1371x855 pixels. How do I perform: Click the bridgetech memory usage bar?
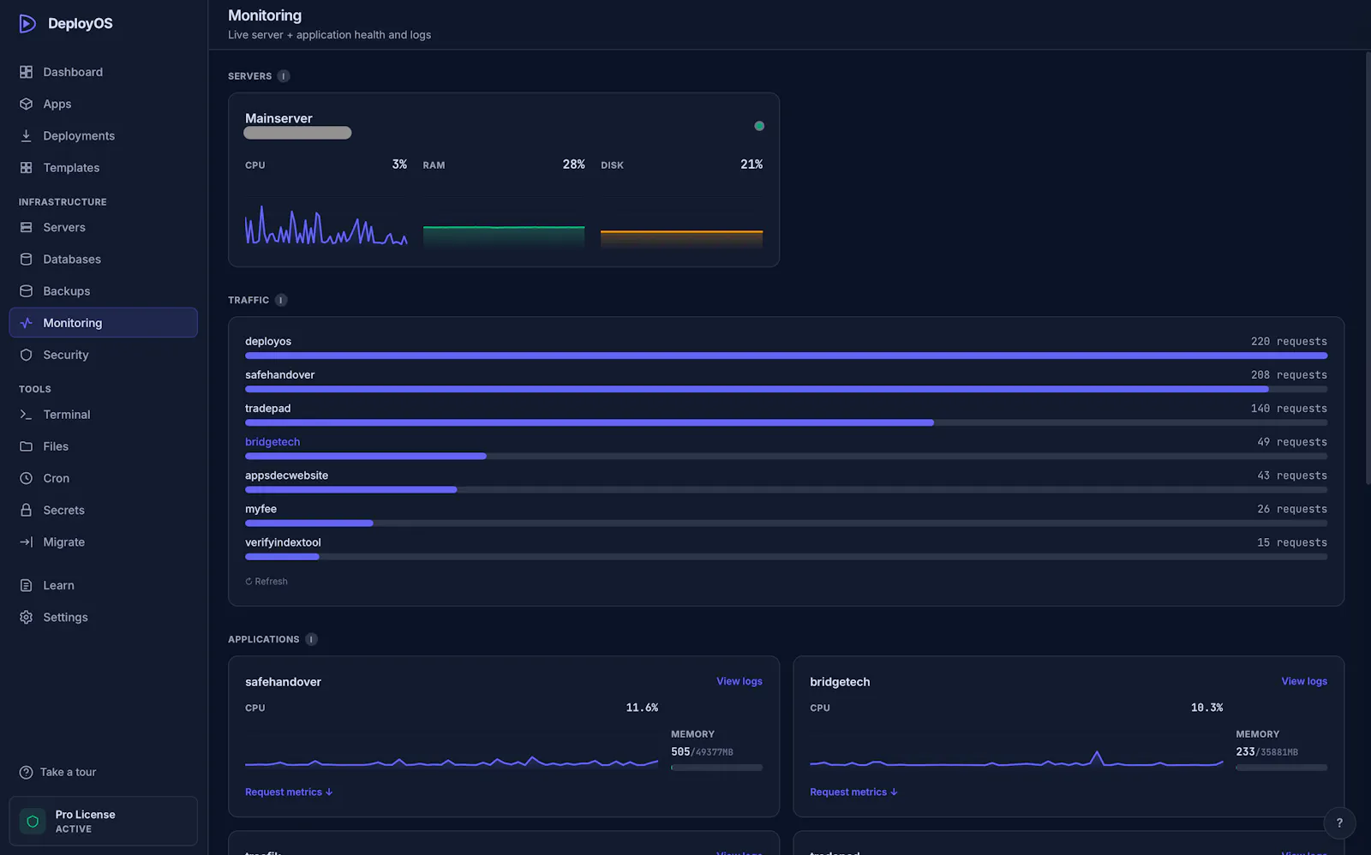(x=1281, y=768)
